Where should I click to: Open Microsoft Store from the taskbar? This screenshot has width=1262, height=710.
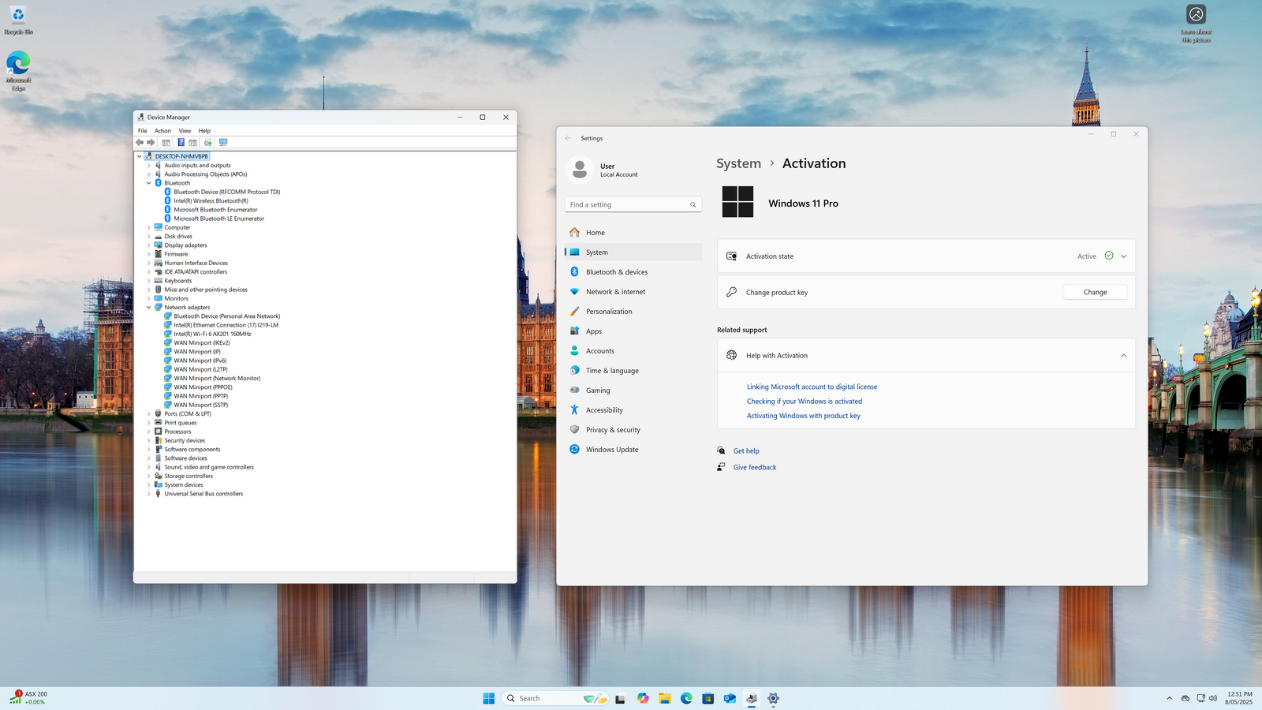point(708,698)
